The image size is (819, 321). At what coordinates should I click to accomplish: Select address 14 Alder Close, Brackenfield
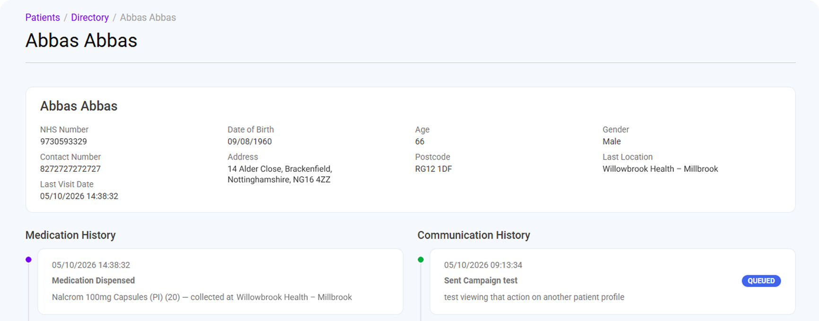tap(280, 174)
